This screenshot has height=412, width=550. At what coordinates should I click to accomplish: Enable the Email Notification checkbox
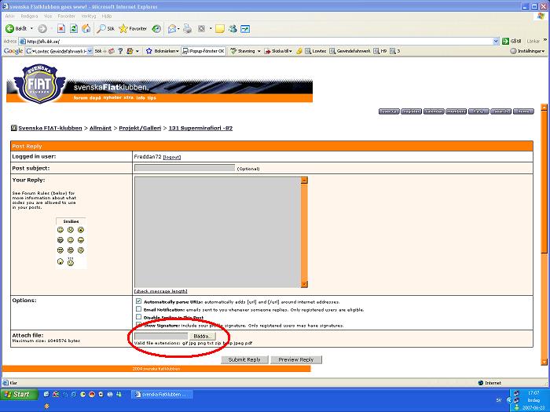pyautogui.click(x=138, y=309)
